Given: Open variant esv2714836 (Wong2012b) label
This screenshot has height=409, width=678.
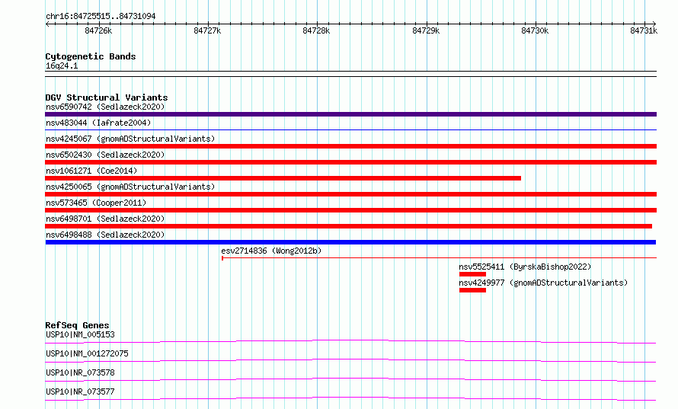Looking at the screenshot, I should coord(271,251).
